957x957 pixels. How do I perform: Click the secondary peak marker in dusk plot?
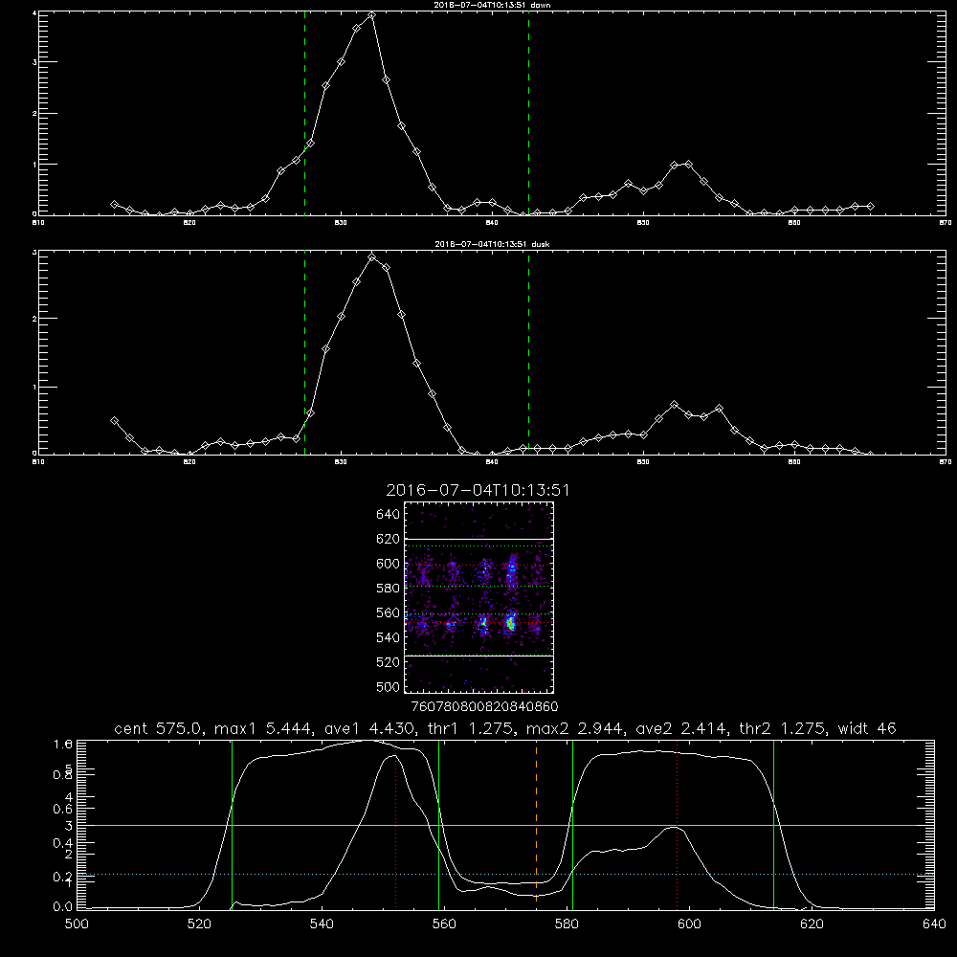coord(674,404)
